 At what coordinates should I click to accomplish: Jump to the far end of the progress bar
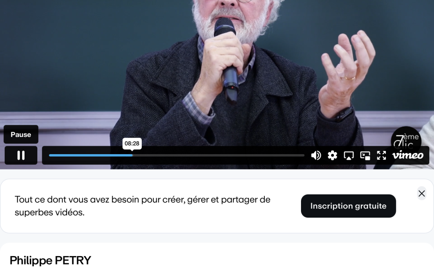coord(304,155)
